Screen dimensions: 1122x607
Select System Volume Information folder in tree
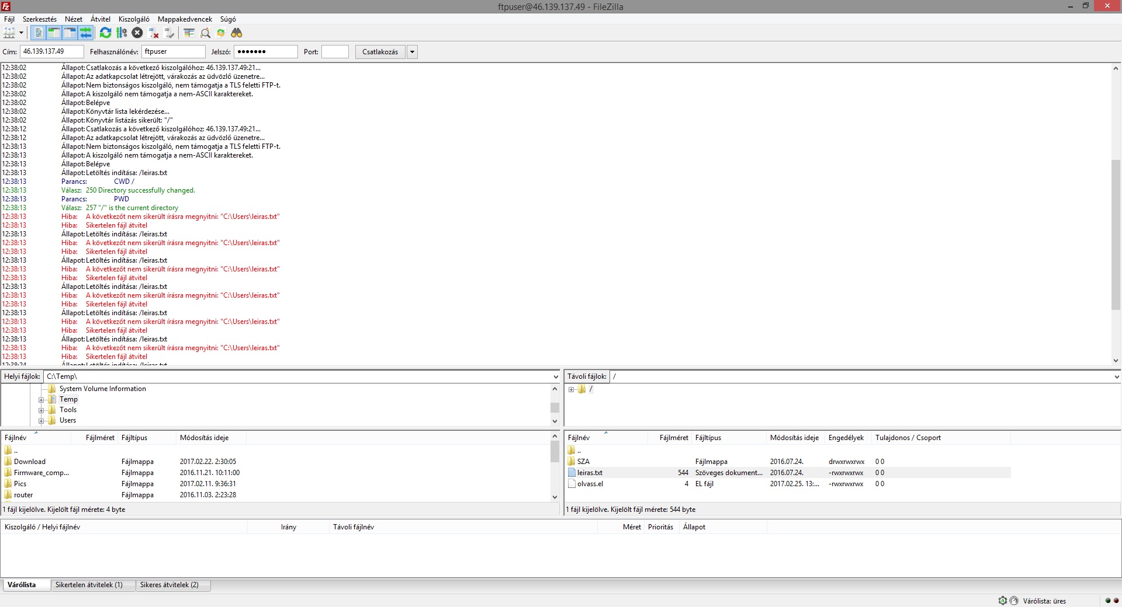click(102, 389)
